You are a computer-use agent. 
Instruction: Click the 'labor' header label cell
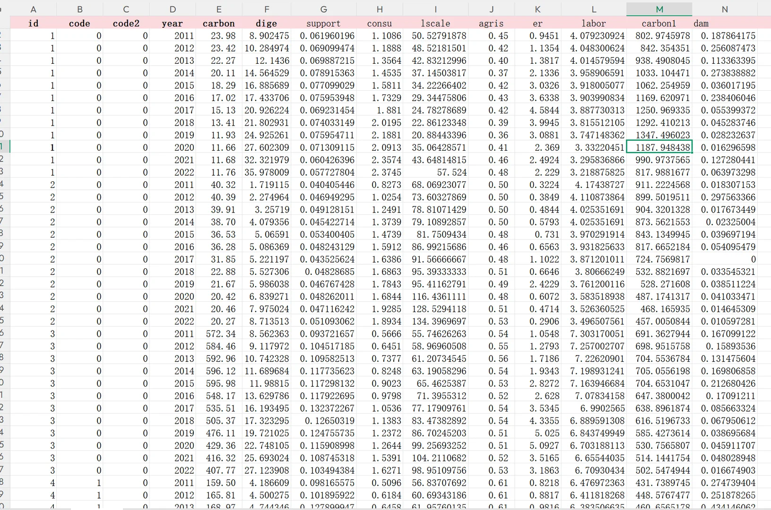coord(594,23)
